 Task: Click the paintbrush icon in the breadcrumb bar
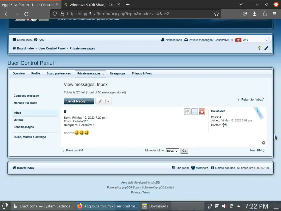(266, 48)
